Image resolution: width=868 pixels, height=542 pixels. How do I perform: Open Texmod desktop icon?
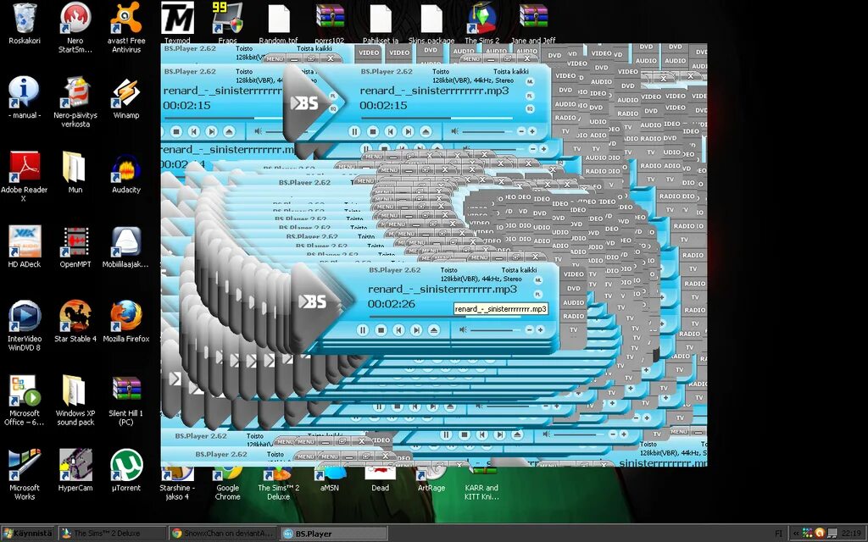177,22
